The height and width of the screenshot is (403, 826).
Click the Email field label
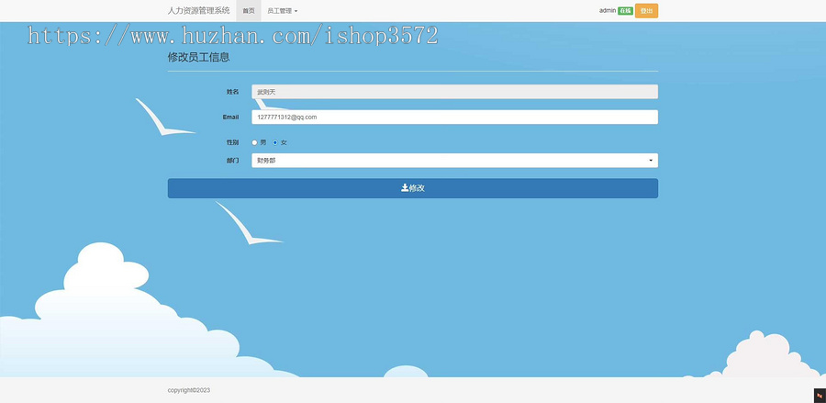coord(230,117)
